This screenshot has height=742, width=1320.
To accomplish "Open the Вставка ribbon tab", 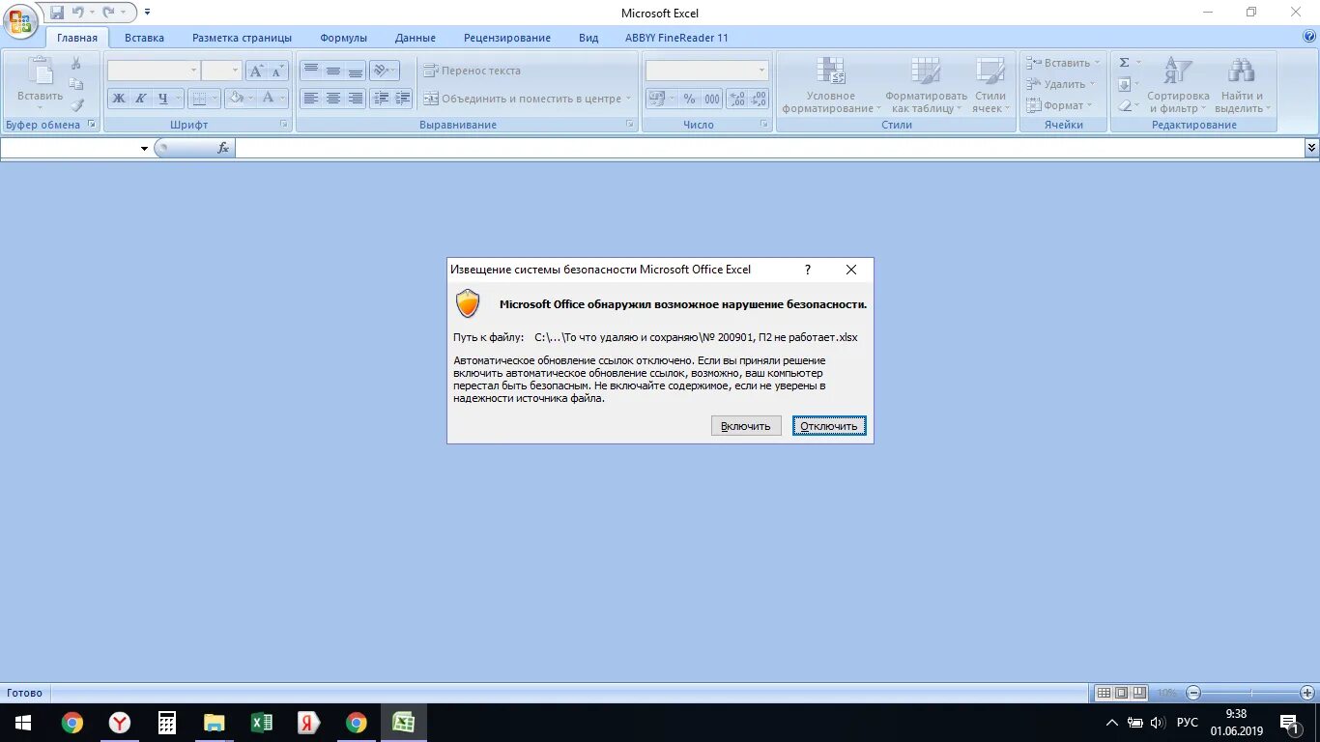I will pyautogui.click(x=144, y=38).
